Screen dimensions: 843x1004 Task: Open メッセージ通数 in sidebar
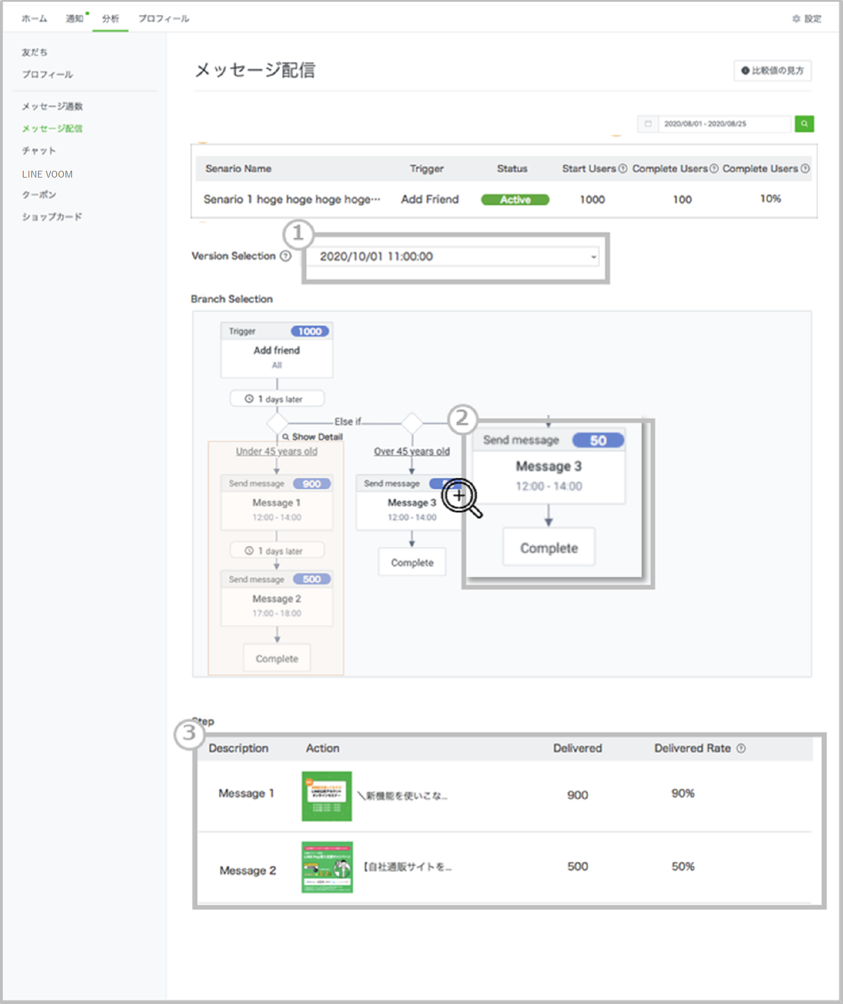[52, 106]
